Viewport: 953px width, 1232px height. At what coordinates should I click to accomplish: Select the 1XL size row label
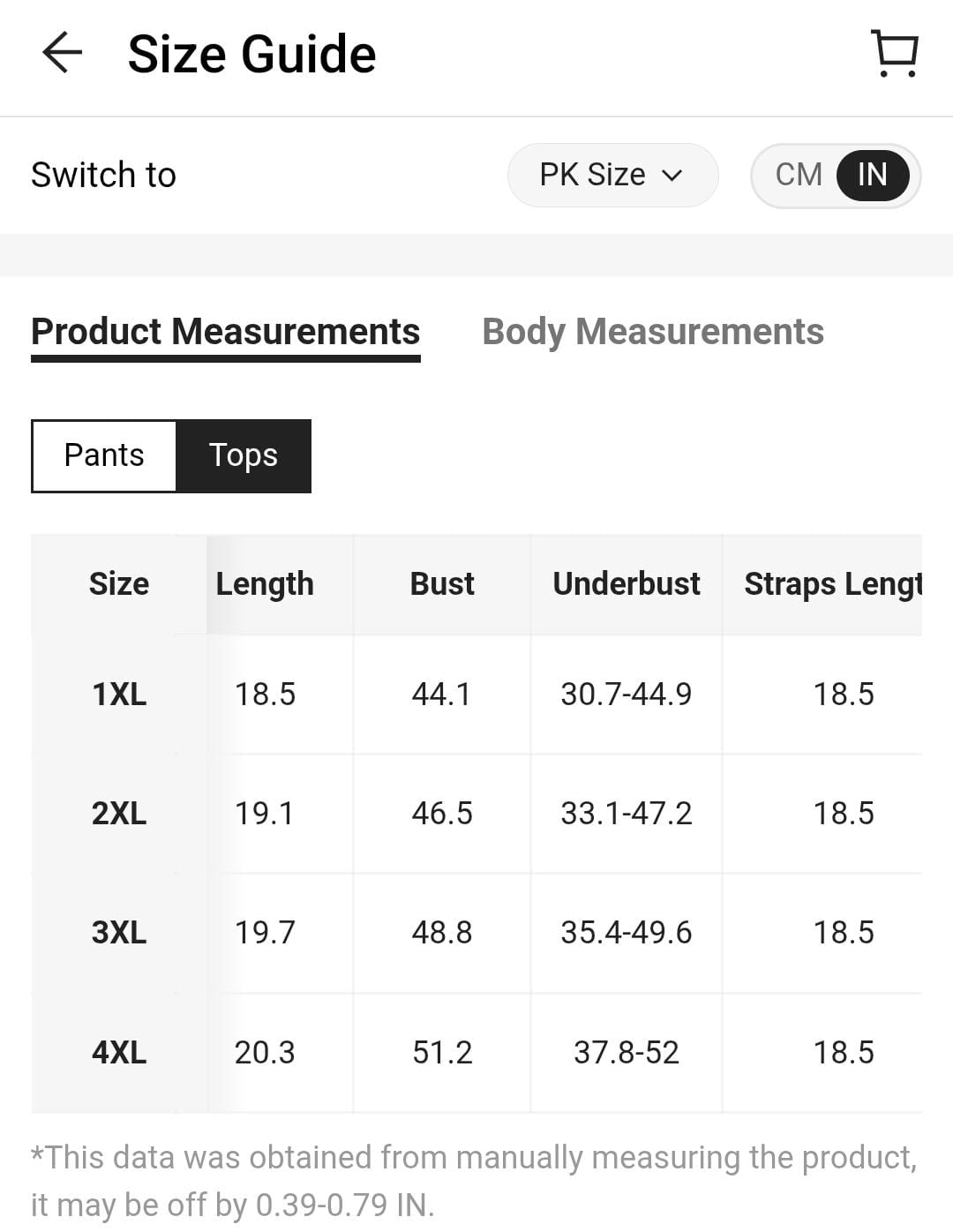pos(119,694)
